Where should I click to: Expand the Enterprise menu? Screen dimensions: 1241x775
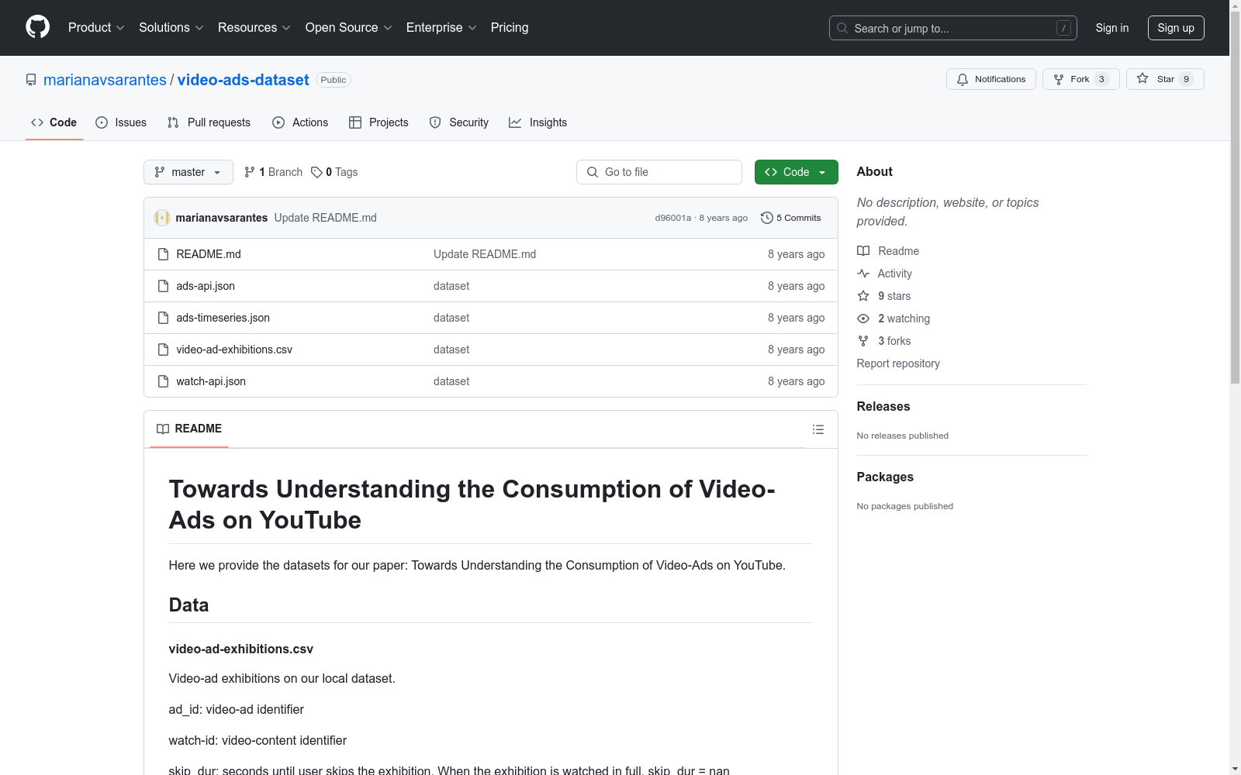tap(441, 27)
